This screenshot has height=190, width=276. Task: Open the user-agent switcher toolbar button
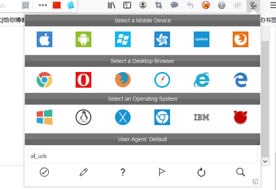tap(253, 5)
